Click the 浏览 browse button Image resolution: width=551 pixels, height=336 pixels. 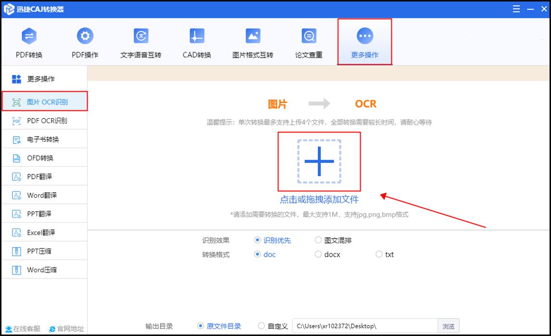[x=448, y=326]
